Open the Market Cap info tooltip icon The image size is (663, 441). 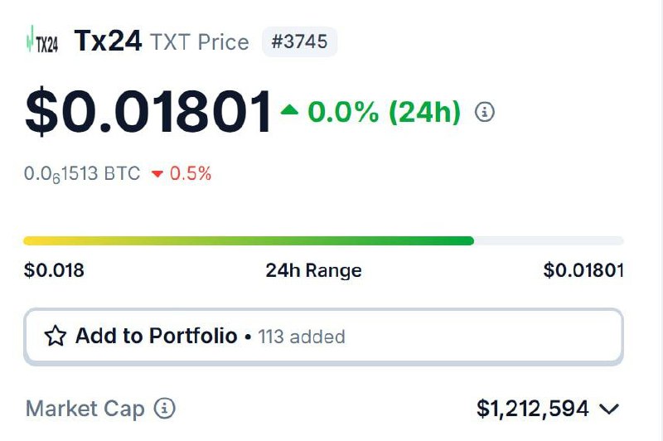click(x=165, y=408)
